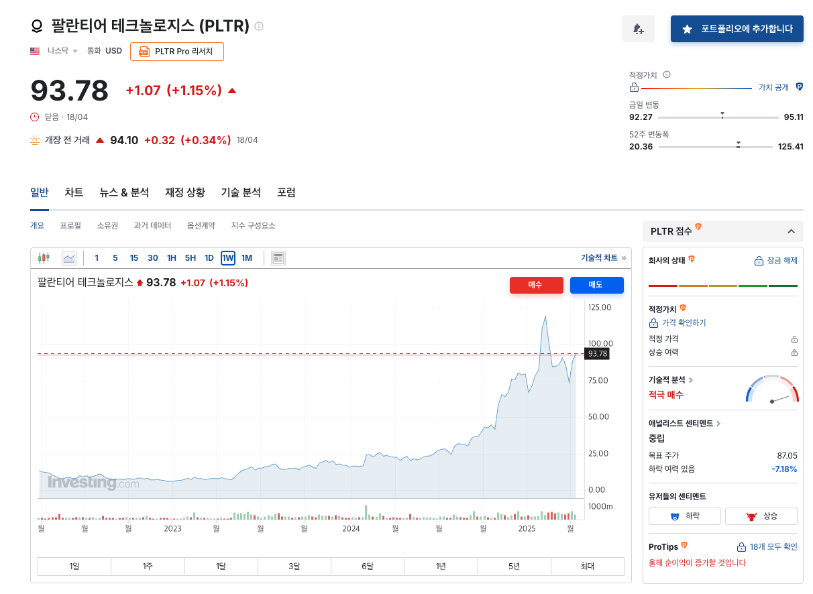813x594 pixels.
Task: Select the 1 minute chart interval
Action: click(97, 258)
